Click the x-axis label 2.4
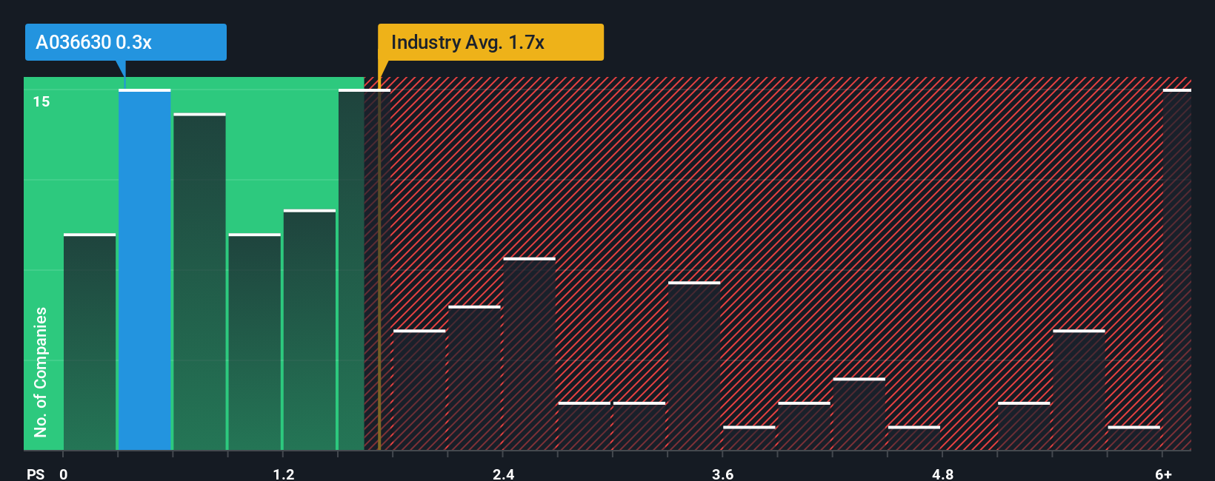 point(504,474)
